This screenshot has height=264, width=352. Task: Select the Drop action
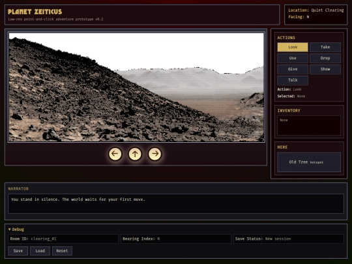click(325, 58)
